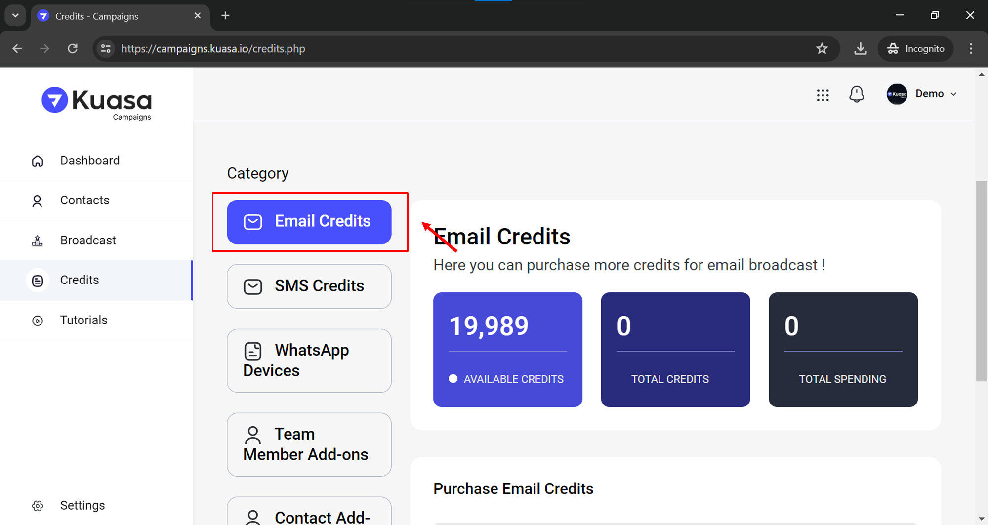Go to Dashboard in sidebar
The image size is (988, 525).
pos(89,161)
